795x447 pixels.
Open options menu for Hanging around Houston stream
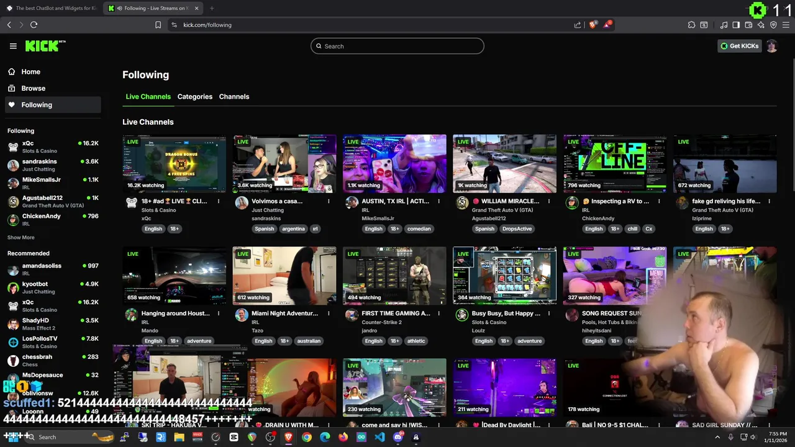219,314
